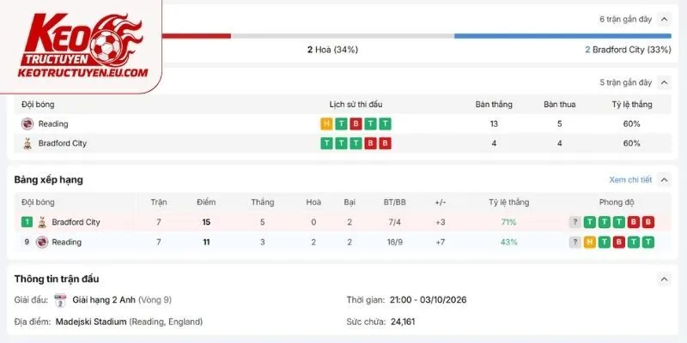Click the Tỷ lệ thắng column header in standings

pos(508,202)
